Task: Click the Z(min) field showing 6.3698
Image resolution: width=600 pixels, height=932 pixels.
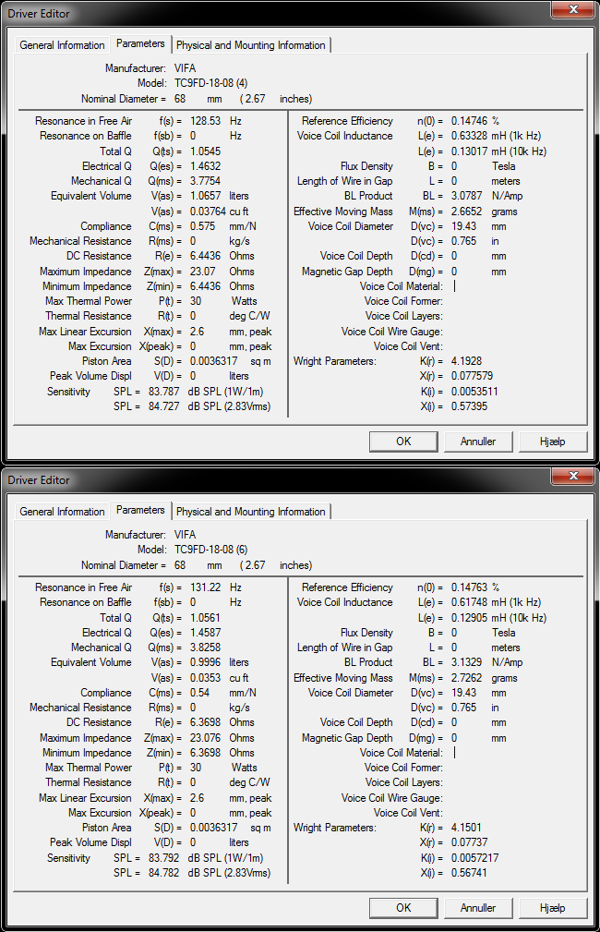Action: pos(205,753)
